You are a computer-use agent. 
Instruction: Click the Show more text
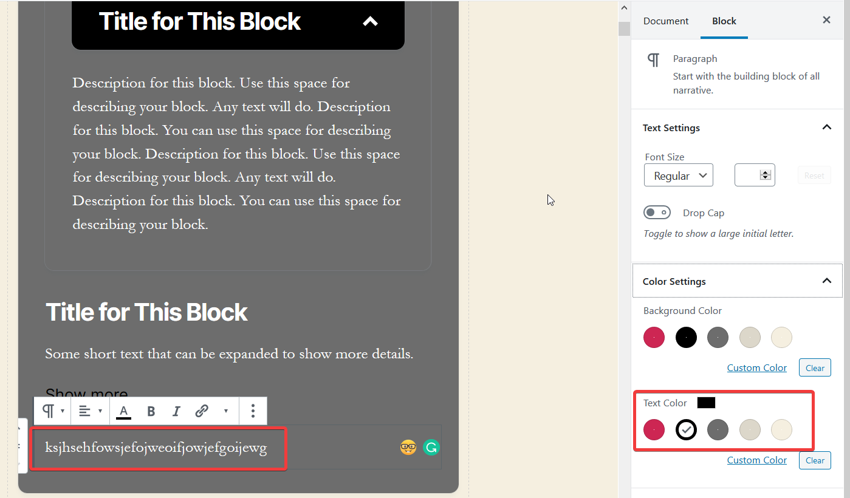tap(87, 394)
